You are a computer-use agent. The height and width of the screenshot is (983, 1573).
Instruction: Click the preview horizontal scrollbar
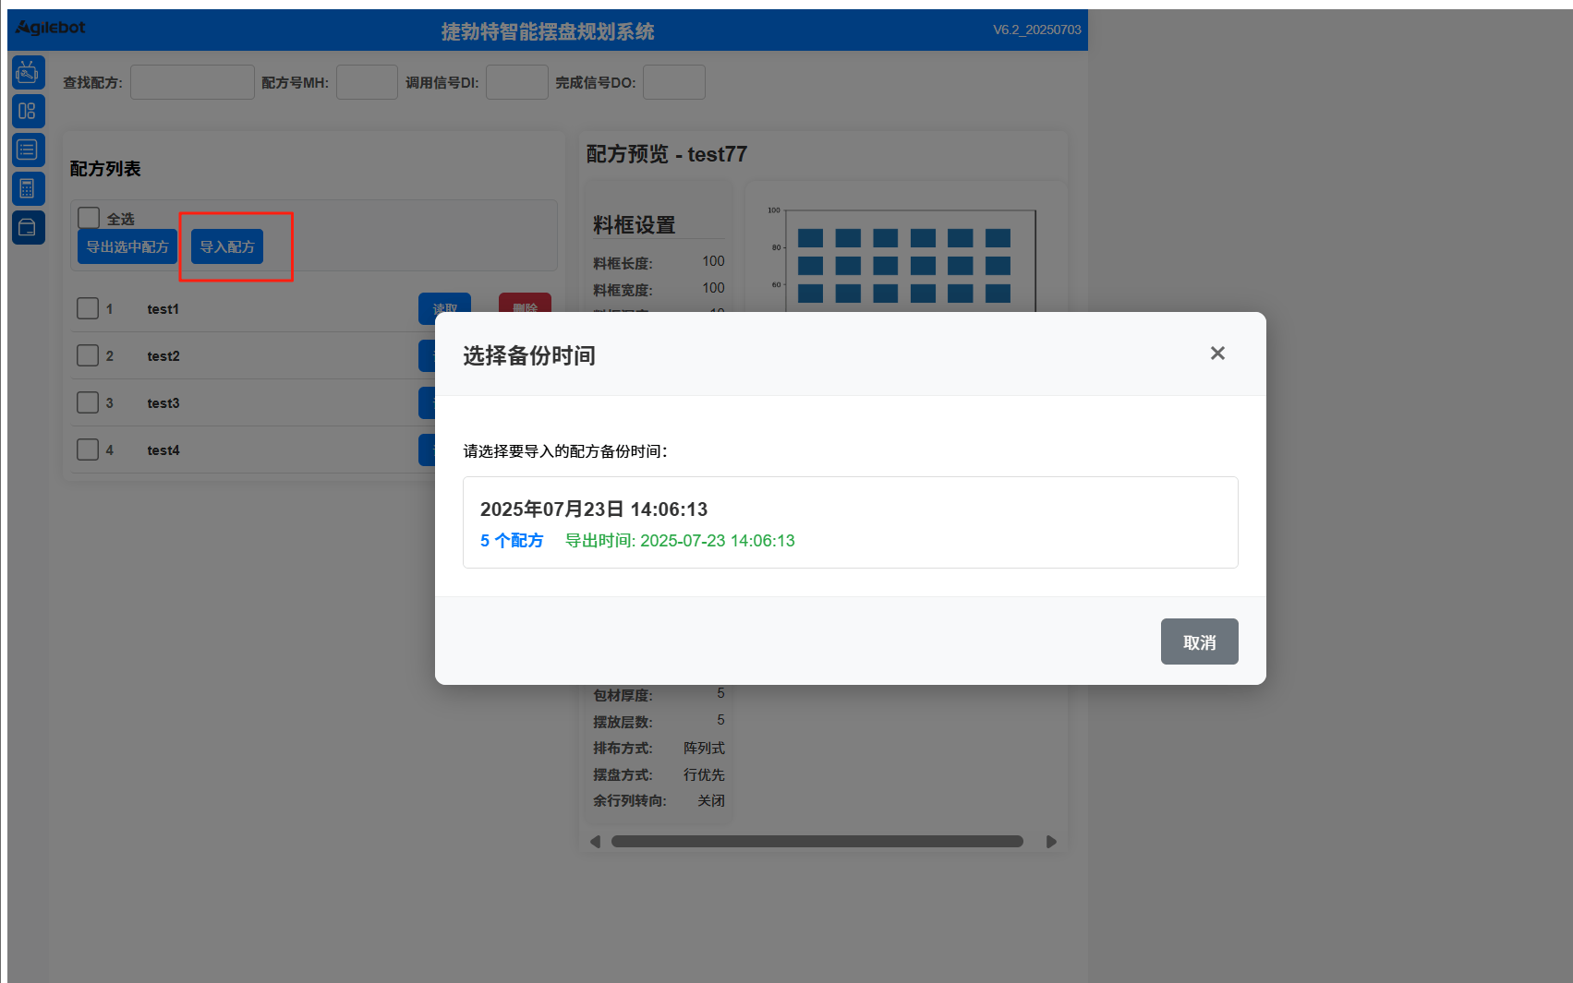point(817,841)
